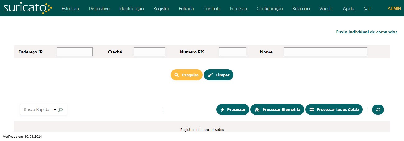Expand the Busca Rapida dropdown arrow

pos(55,109)
